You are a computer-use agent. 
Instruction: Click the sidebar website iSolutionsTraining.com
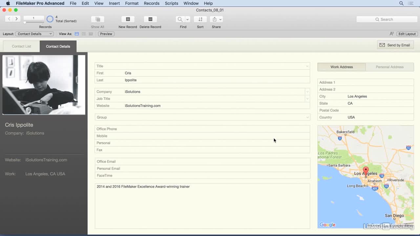(x=46, y=160)
